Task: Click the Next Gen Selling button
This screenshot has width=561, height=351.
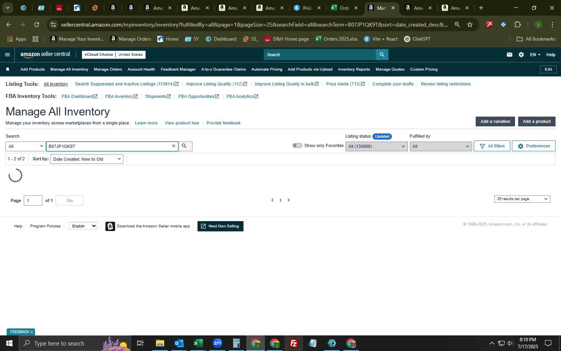Action: 221,226
